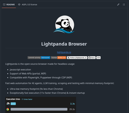The height and width of the screenshot is (113, 129).
Task: Switch to AGPL-3.0 license tab
Action: pos(28,5)
